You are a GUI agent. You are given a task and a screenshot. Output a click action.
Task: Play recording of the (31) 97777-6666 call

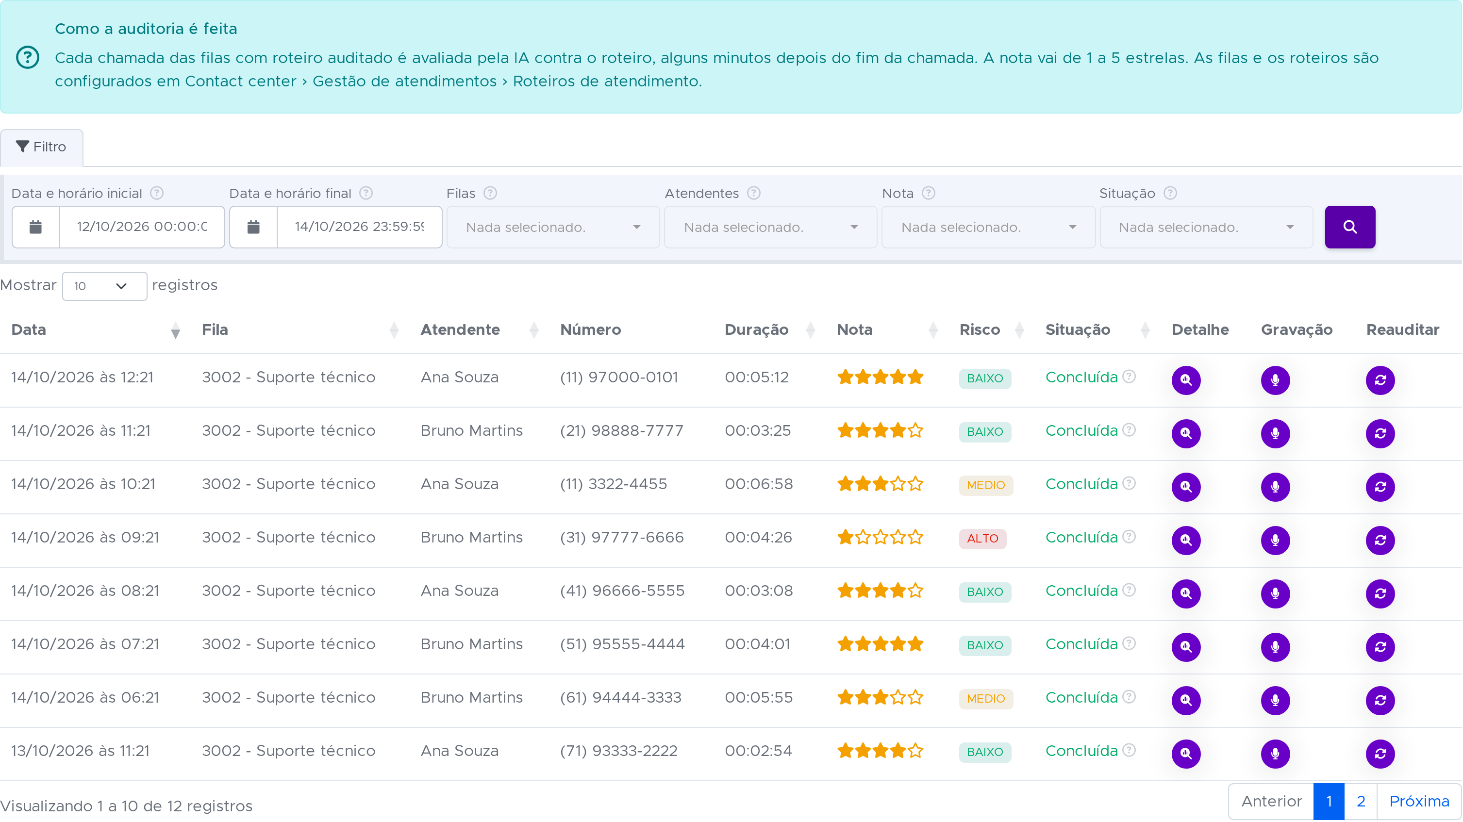coord(1275,540)
